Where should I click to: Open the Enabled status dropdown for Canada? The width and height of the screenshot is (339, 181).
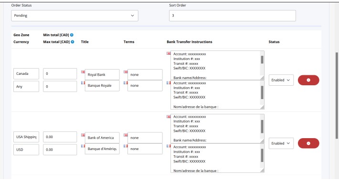pos(281,80)
